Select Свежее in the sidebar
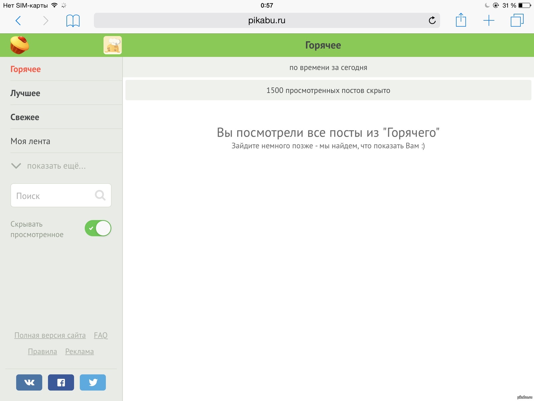The width and height of the screenshot is (534, 401). [x=25, y=117]
